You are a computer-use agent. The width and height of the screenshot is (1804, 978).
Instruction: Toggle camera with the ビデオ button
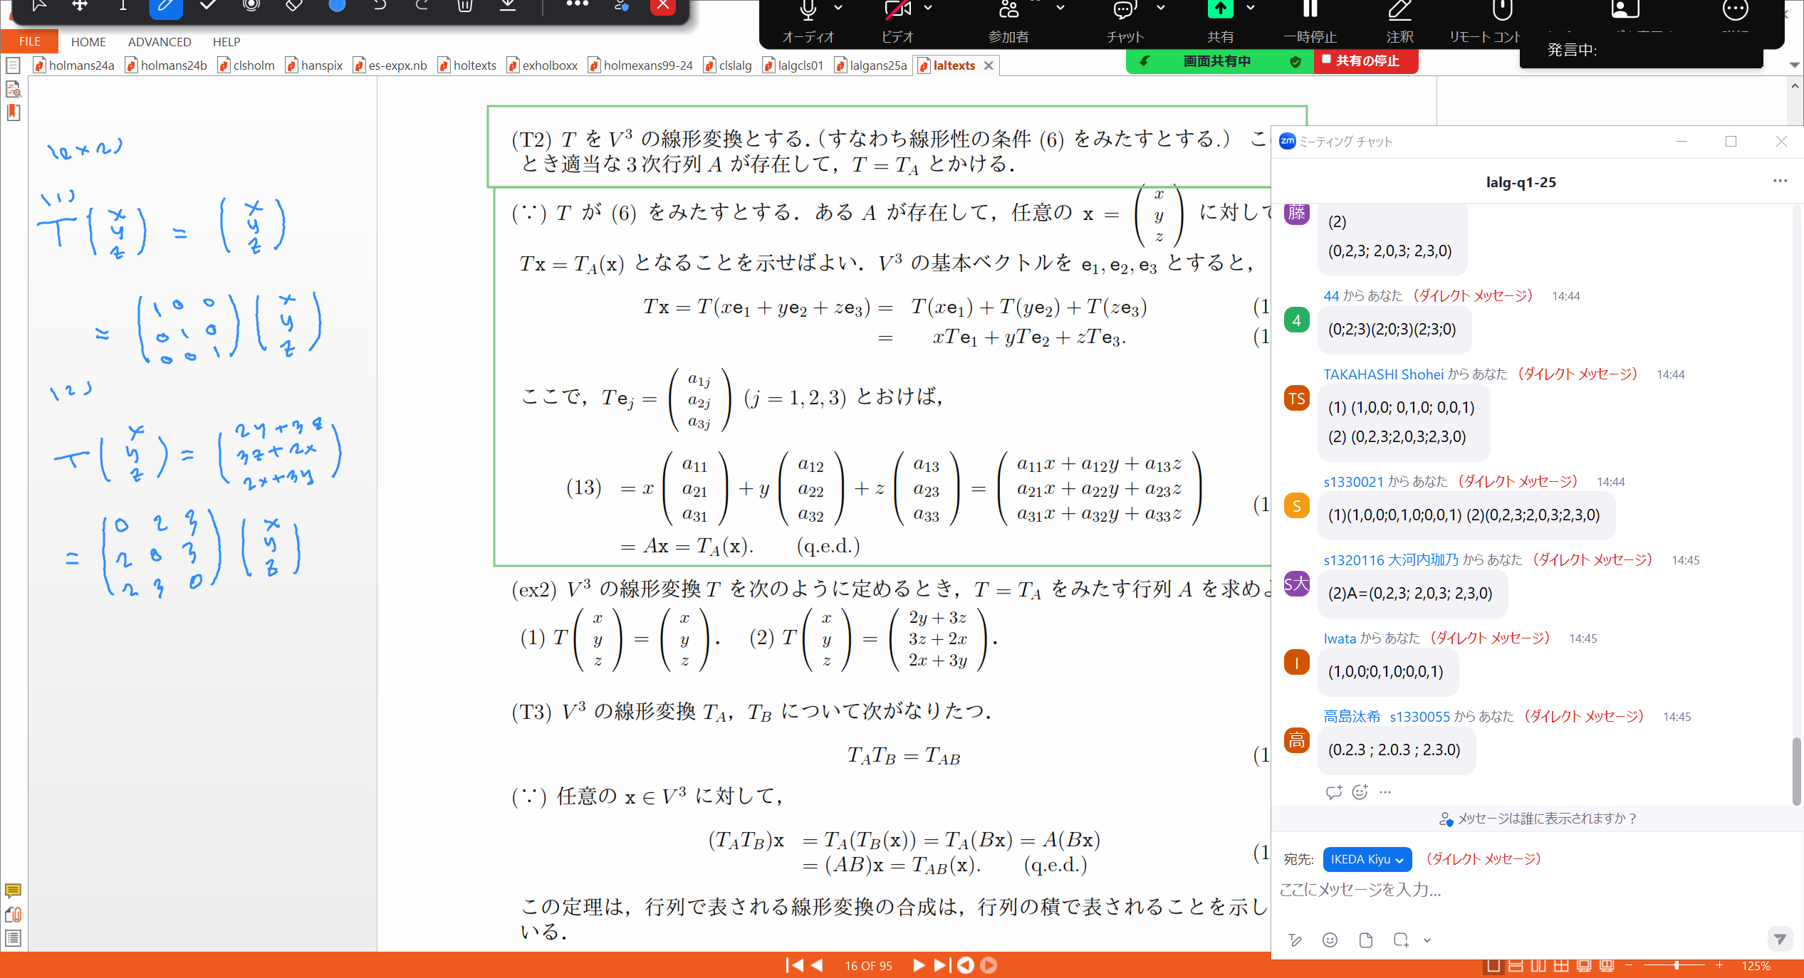tap(897, 21)
